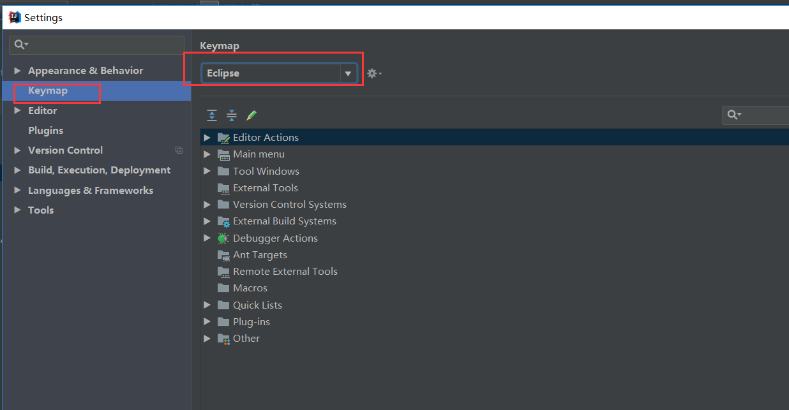The height and width of the screenshot is (410, 789).
Task: Click the Editor Actions folder icon
Action: [x=223, y=138]
